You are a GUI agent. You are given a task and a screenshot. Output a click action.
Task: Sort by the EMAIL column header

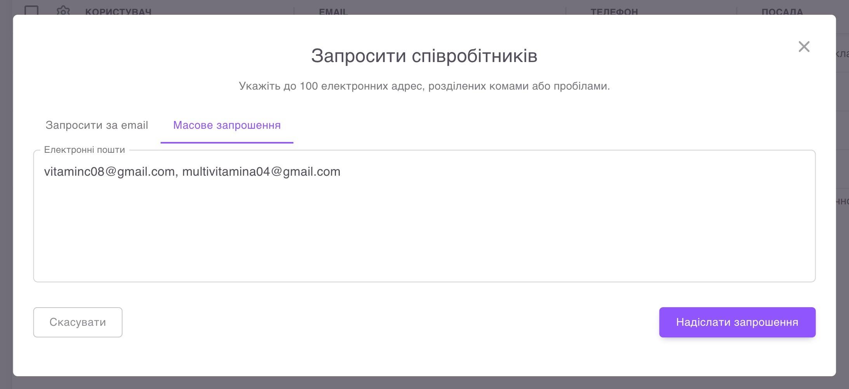(332, 11)
